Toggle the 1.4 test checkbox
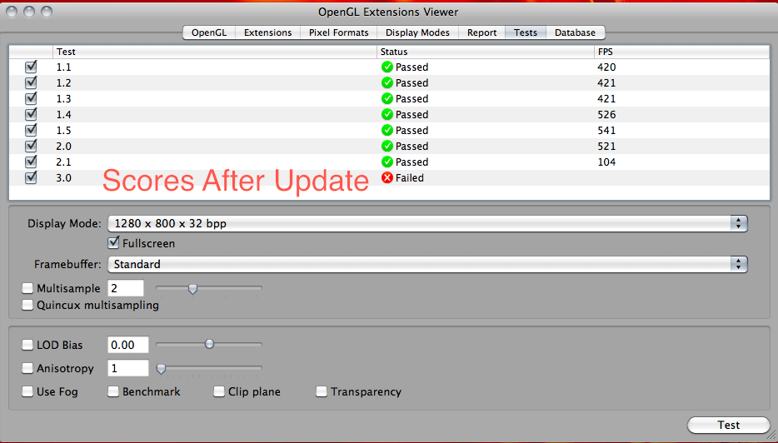The width and height of the screenshot is (778, 443). pyautogui.click(x=31, y=114)
